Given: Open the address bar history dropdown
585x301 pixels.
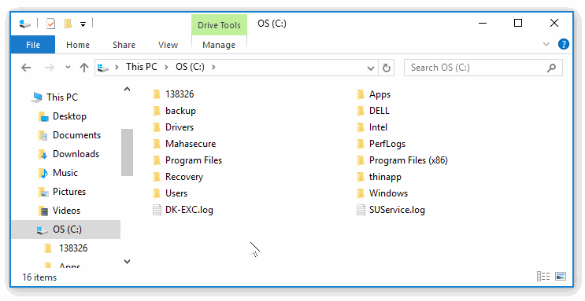Looking at the screenshot, I should 371,68.
